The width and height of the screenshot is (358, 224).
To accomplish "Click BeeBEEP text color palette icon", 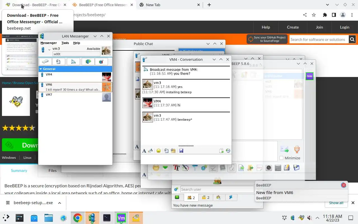I will (x=186, y=168).
